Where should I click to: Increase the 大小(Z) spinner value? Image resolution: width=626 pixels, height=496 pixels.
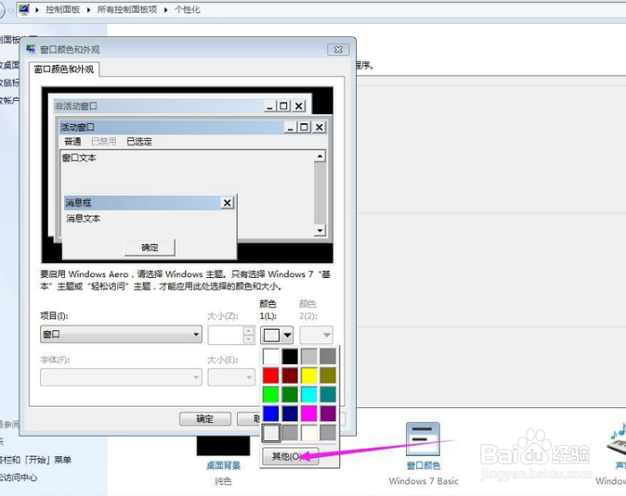[249, 331]
